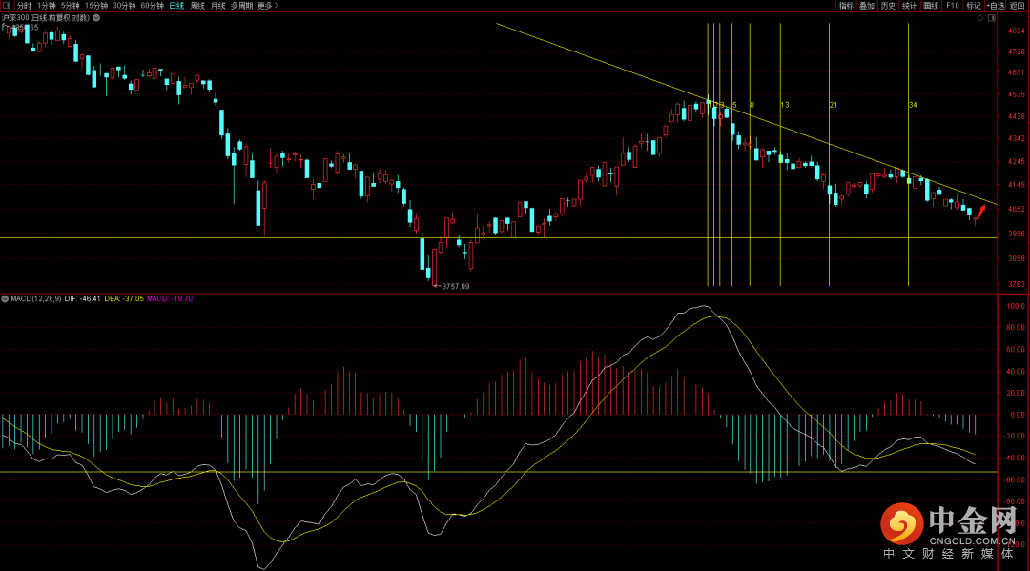The image size is (1030, 571).
Task: Open the 历史 history button
Action: (x=888, y=6)
